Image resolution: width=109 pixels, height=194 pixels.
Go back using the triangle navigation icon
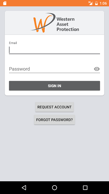click(x=24, y=188)
